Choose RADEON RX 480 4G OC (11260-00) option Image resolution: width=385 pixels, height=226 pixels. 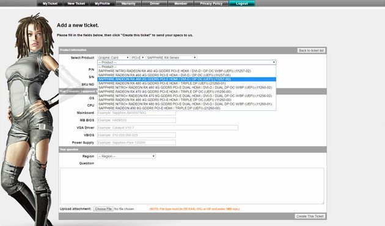pos(186,100)
